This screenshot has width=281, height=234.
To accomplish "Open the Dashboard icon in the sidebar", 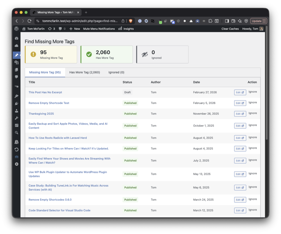I will click(16, 38).
